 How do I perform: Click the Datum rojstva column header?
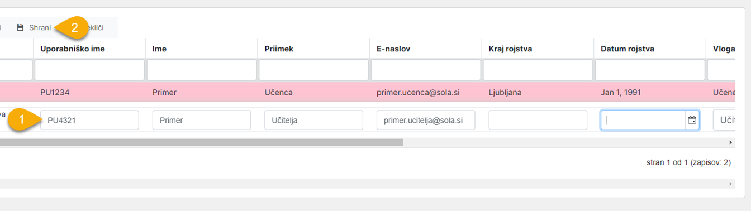pyautogui.click(x=628, y=49)
